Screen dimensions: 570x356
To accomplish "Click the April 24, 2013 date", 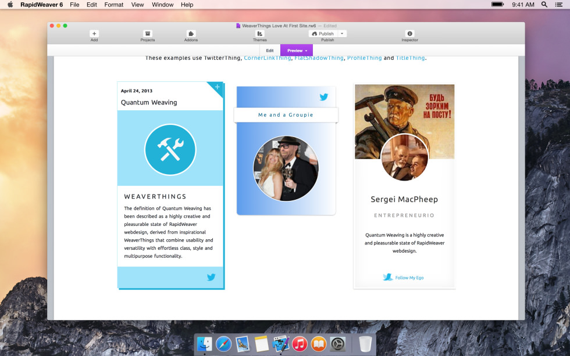I will coord(137,91).
